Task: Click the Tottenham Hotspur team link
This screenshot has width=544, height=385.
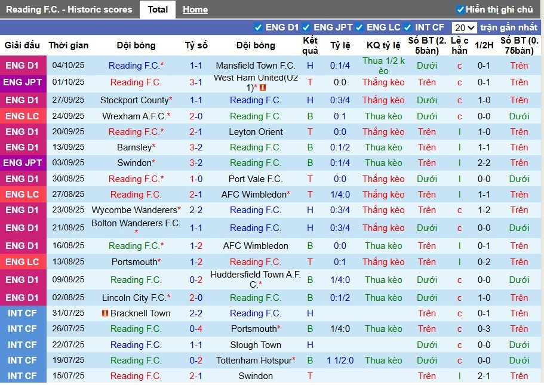Action: pyautogui.click(x=256, y=360)
